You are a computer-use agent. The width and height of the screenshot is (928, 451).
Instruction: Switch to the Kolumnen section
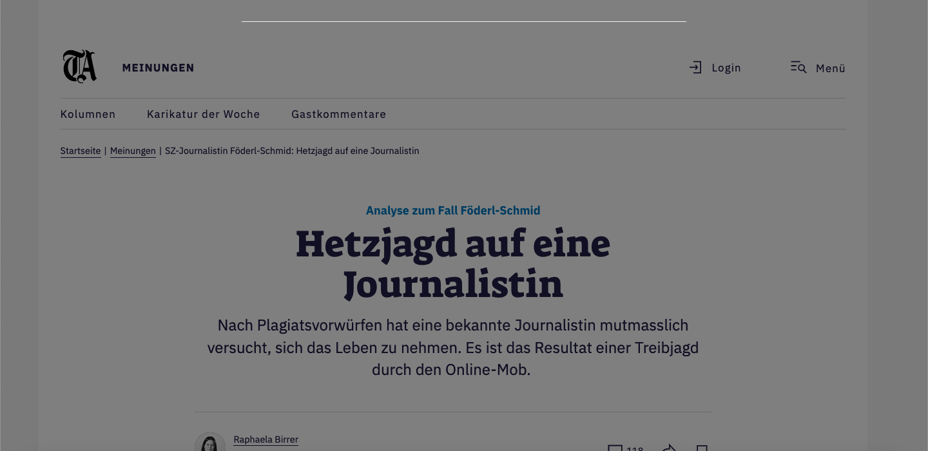[x=88, y=113]
